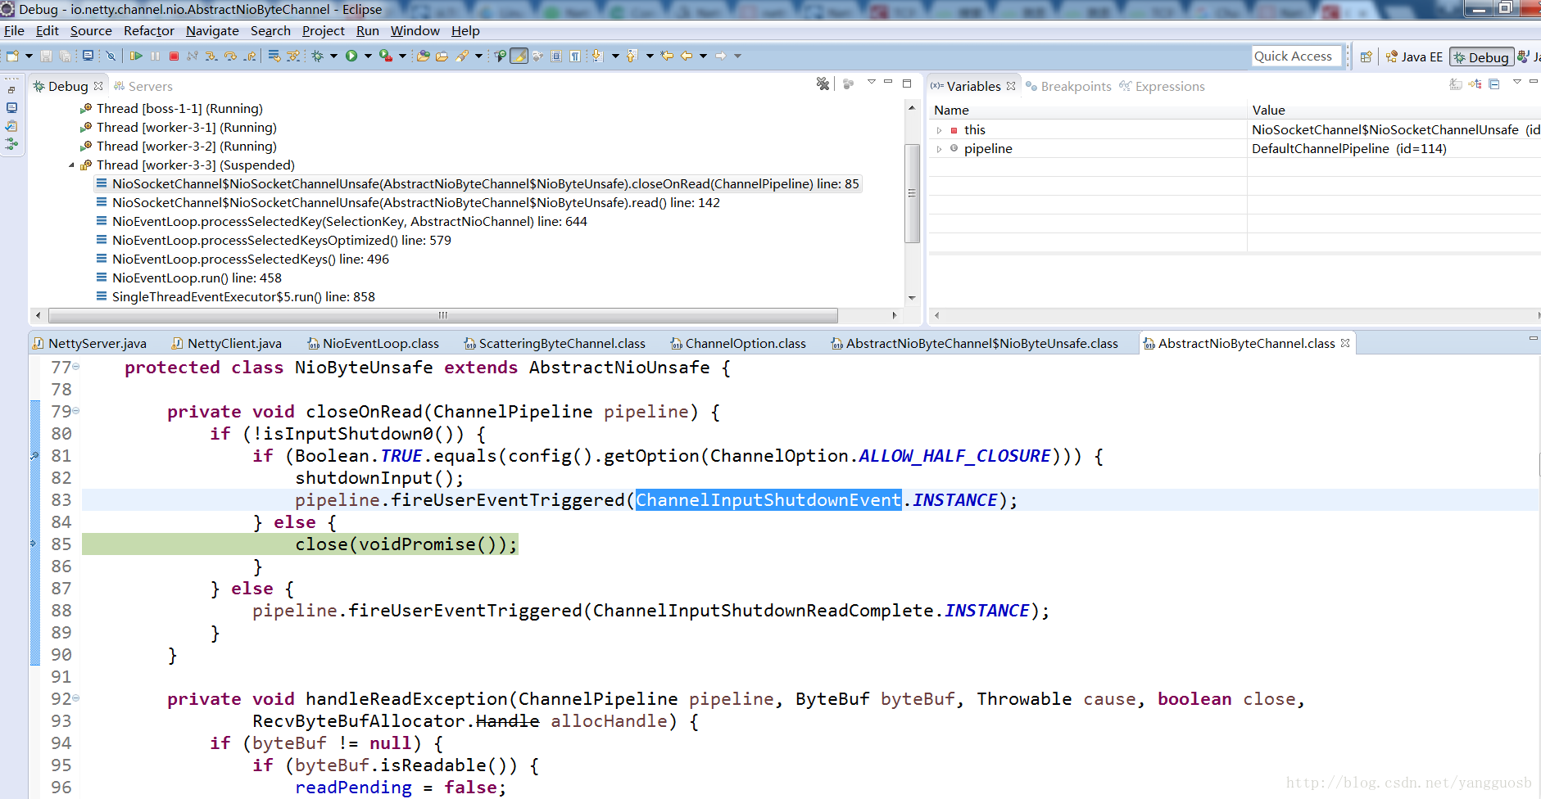Expand the 'pipeline' variable node
1541x799 pixels.
tap(940, 149)
